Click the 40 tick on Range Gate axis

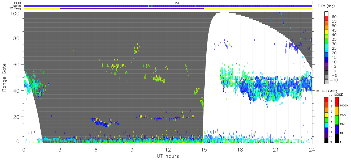point(16,91)
